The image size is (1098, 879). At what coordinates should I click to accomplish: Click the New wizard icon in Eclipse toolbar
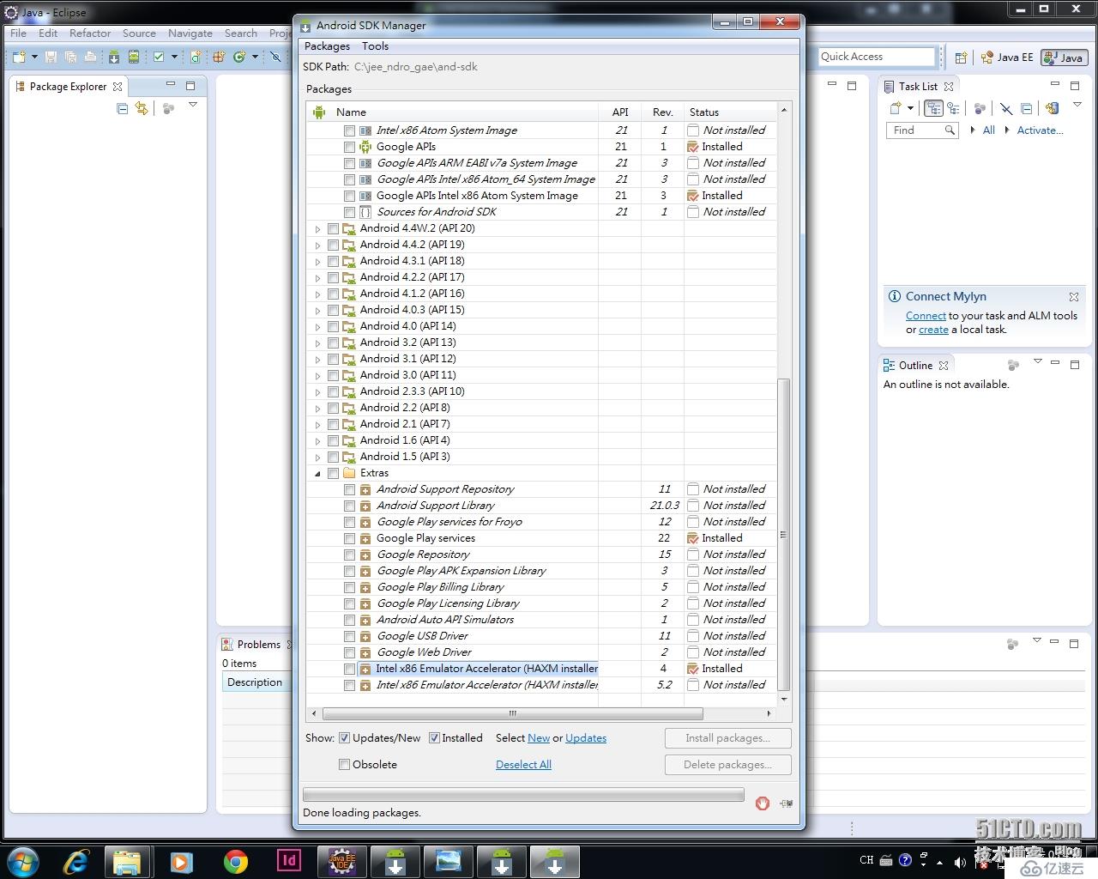coord(19,57)
